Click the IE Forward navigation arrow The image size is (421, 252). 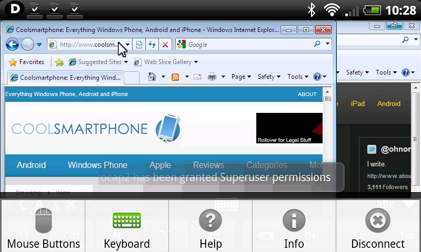(28, 45)
